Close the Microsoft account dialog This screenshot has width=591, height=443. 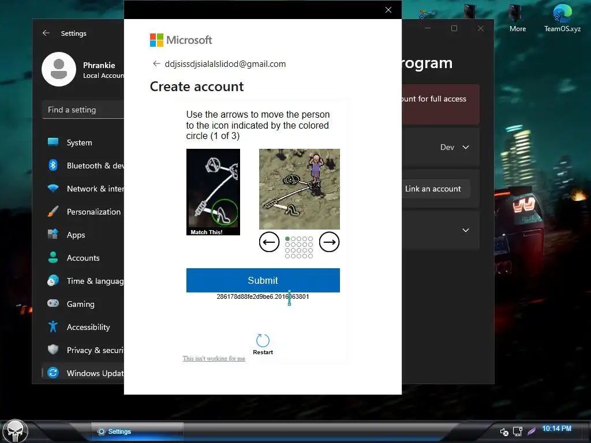(388, 10)
